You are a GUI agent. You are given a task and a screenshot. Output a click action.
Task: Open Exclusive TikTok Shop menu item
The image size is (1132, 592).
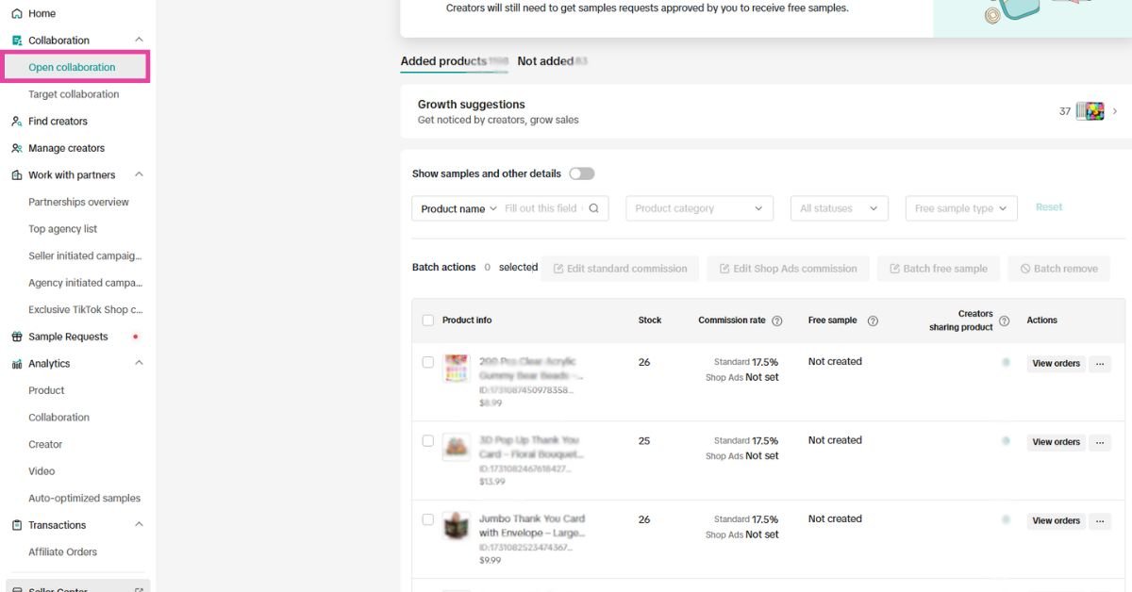point(85,310)
